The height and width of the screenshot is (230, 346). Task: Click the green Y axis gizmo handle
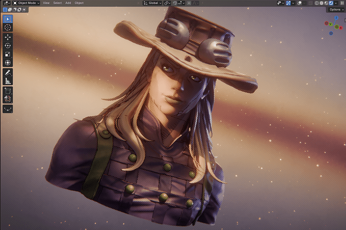pyautogui.click(x=330, y=24)
